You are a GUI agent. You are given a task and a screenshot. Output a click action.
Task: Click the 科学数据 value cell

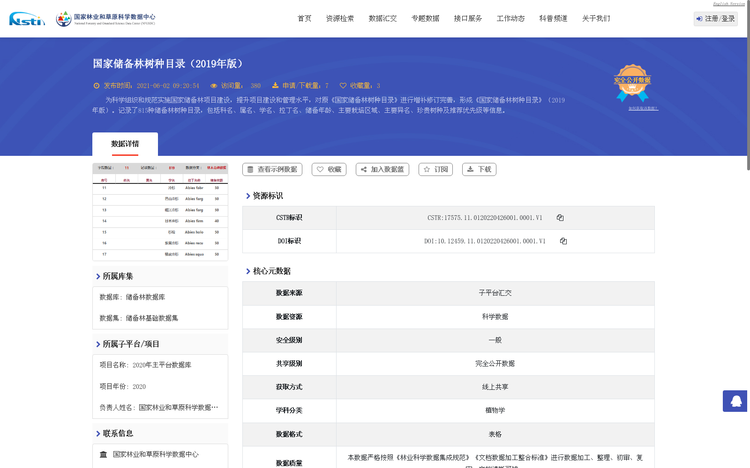click(495, 317)
